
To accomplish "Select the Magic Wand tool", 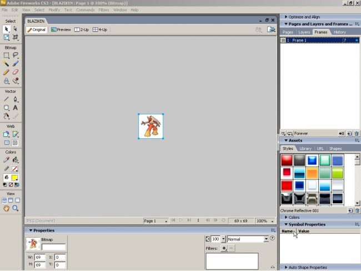I will click(7, 63).
